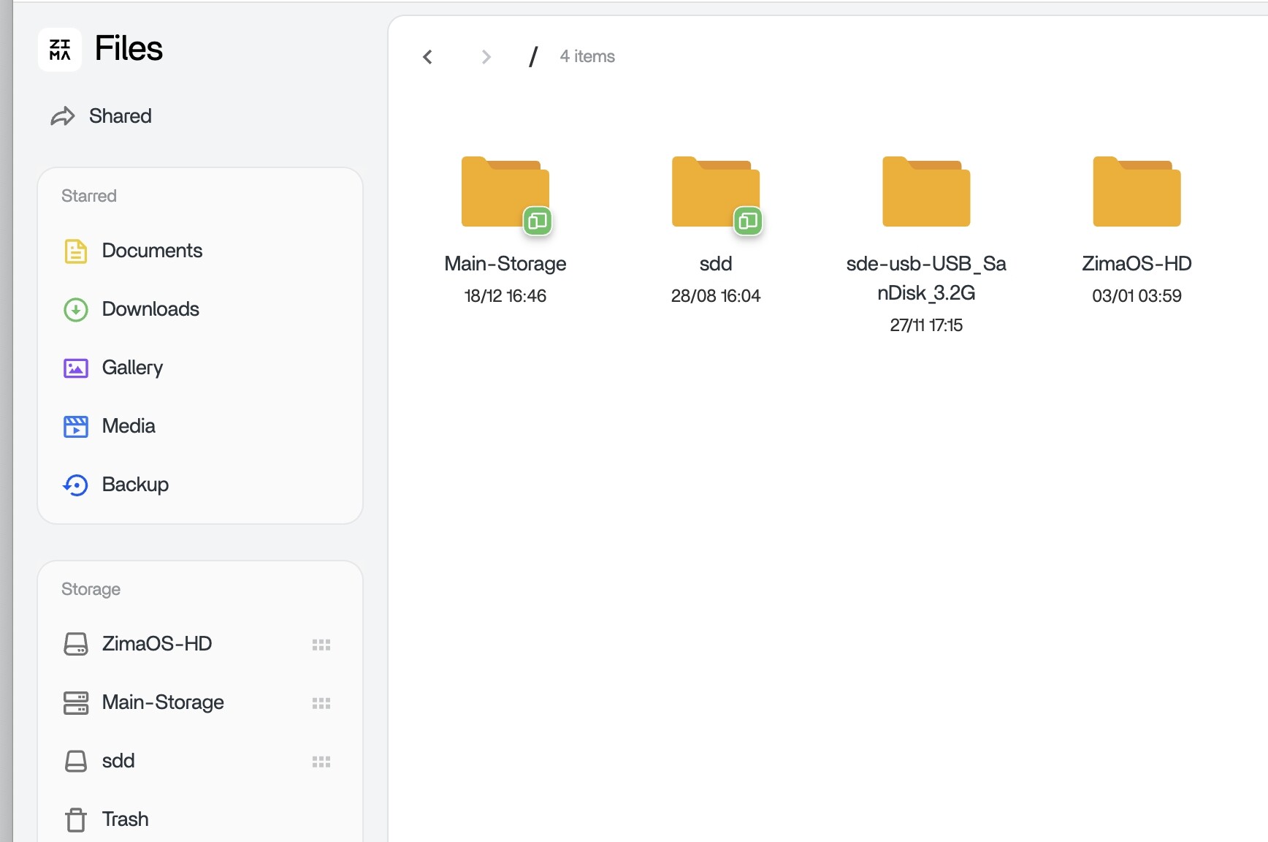Open options grid for ZimaOS-HD storage
This screenshot has height=842, width=1268.
pyautogui.click(x=321, y=645)
